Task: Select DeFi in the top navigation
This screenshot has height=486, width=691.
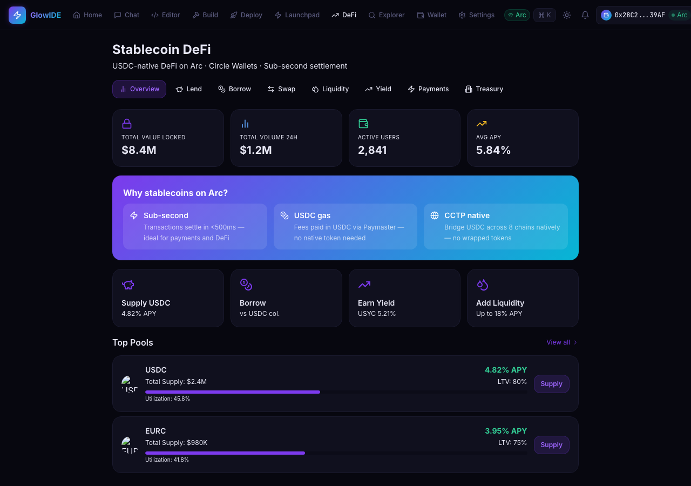Action: coord(344,15)
